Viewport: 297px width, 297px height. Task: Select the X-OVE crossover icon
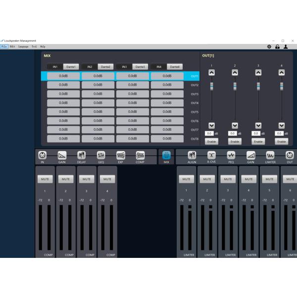click(x=211, y=155)
